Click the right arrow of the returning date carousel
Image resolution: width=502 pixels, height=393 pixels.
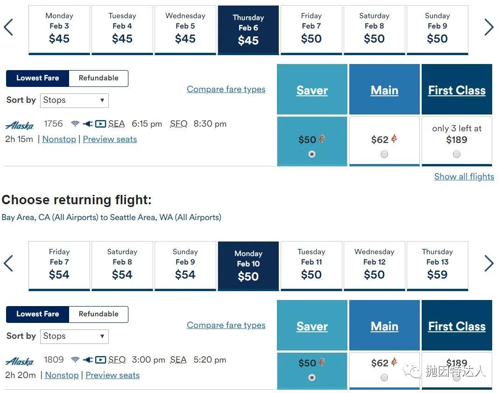coord(489,263)
